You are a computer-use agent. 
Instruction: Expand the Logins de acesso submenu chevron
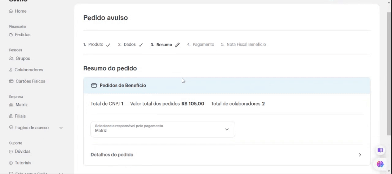click(61, 128)
